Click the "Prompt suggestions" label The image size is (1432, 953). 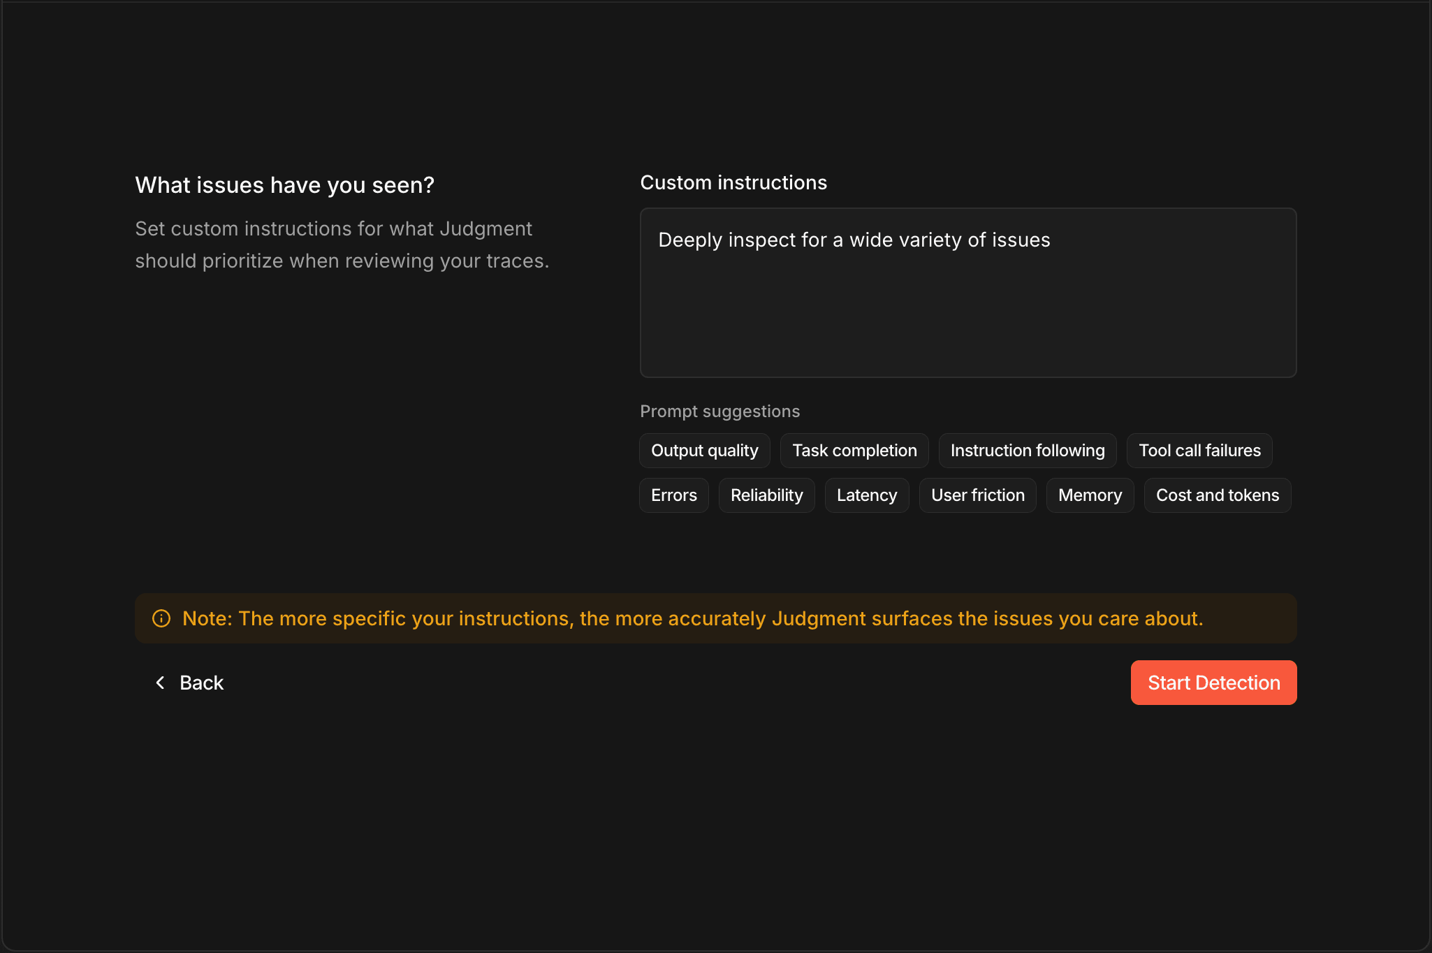point(720,412)
